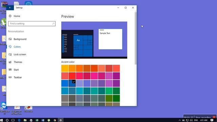Open the Taskbar personalization settings

(x=18, y=77)
